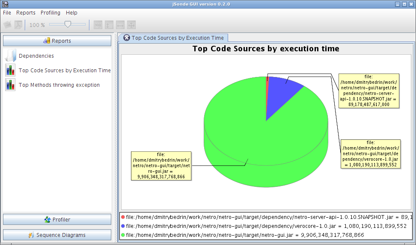Viewport: 416px width, 245px height.
Task: Click the Profiler panel button
Action: point(57,219)
